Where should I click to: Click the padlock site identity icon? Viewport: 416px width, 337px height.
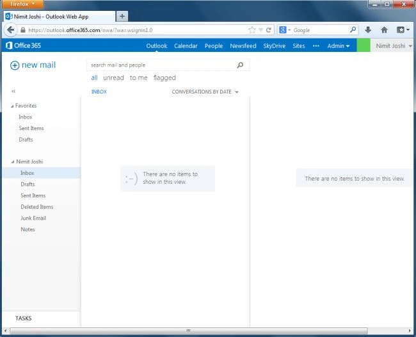[x=23, y=30]
